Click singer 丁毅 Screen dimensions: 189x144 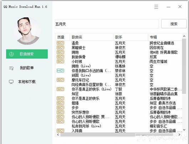[118, 89]
